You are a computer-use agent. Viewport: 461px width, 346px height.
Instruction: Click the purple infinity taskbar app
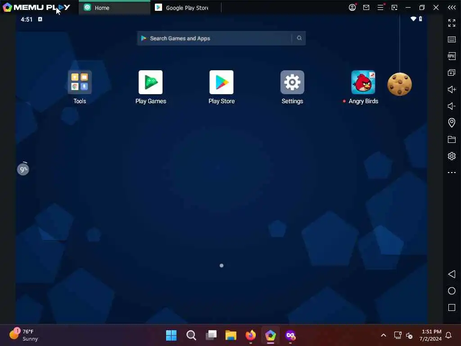coord(290,335)
